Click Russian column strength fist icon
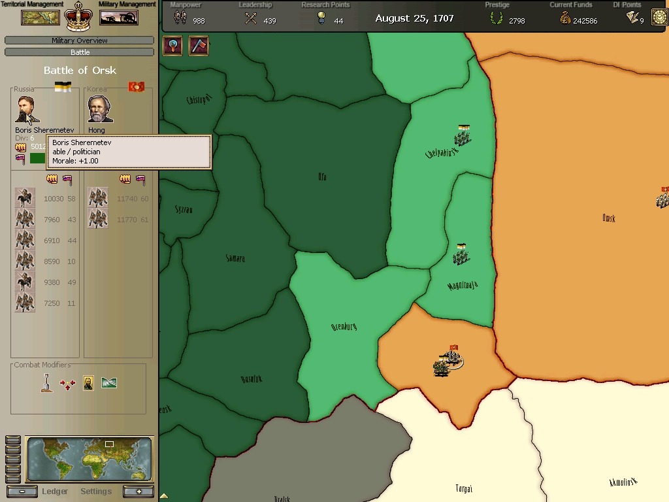This screenshot has width=669, height=502. 52,179
